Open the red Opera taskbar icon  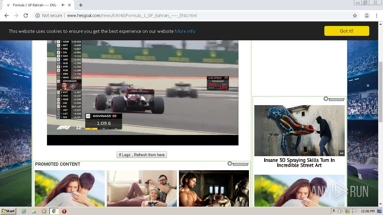pos(64,211)
